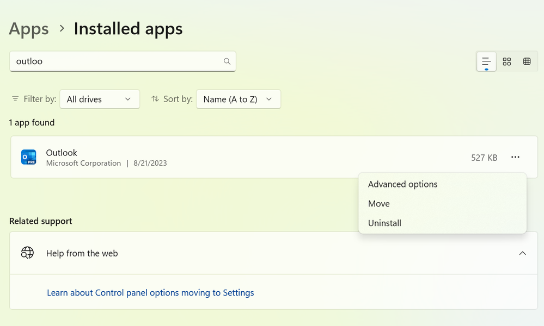Click the Help from the web label
544x326 pixels.
[x=82, y=253]
